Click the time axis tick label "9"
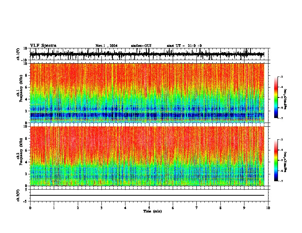Image resolution: width=302 pixels, height=233 pixels. click(244, 208)
